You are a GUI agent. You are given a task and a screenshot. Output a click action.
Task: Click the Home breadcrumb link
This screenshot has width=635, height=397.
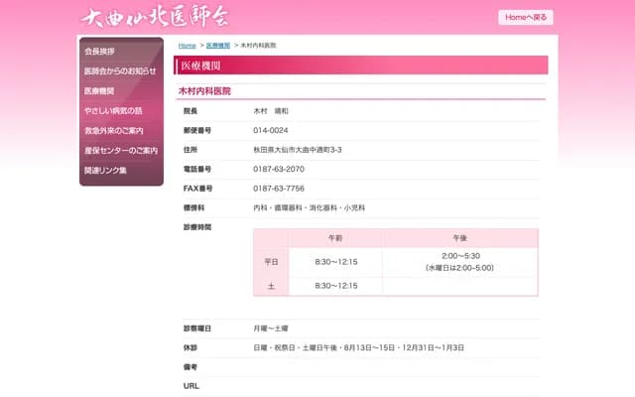187,46
